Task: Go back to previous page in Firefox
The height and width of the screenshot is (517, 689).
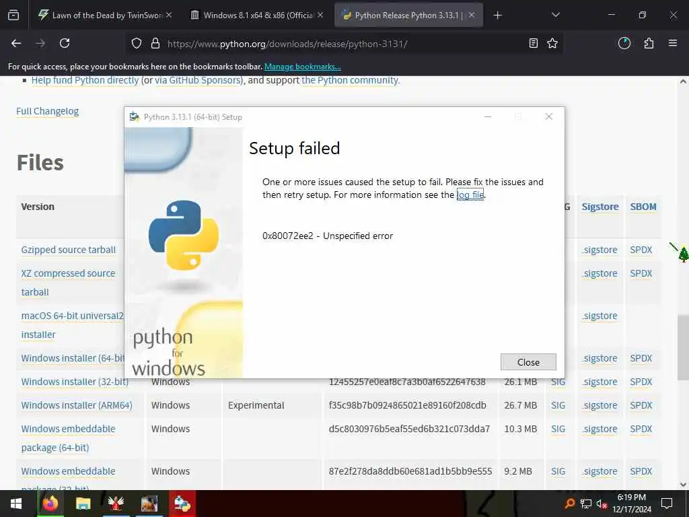Action: coord(16,43)
